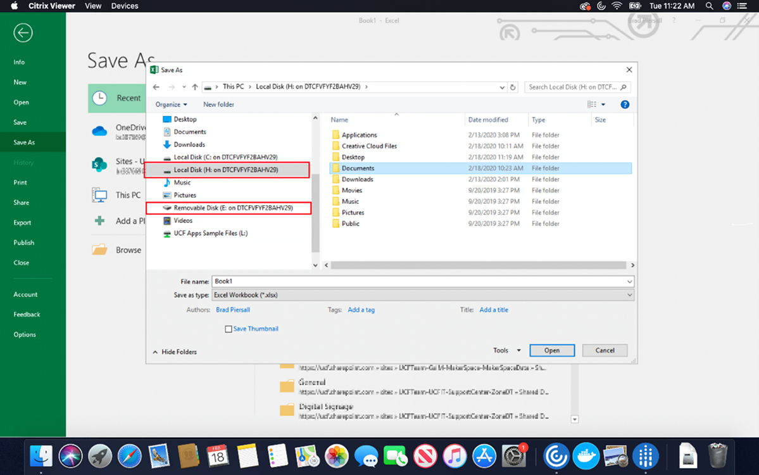Open Launchpad rocket icon
Screen dimensions: 759x475
[100, 456]
